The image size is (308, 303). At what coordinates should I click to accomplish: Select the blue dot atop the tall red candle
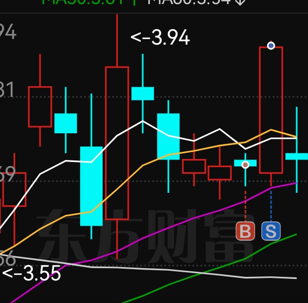[271, 46]
